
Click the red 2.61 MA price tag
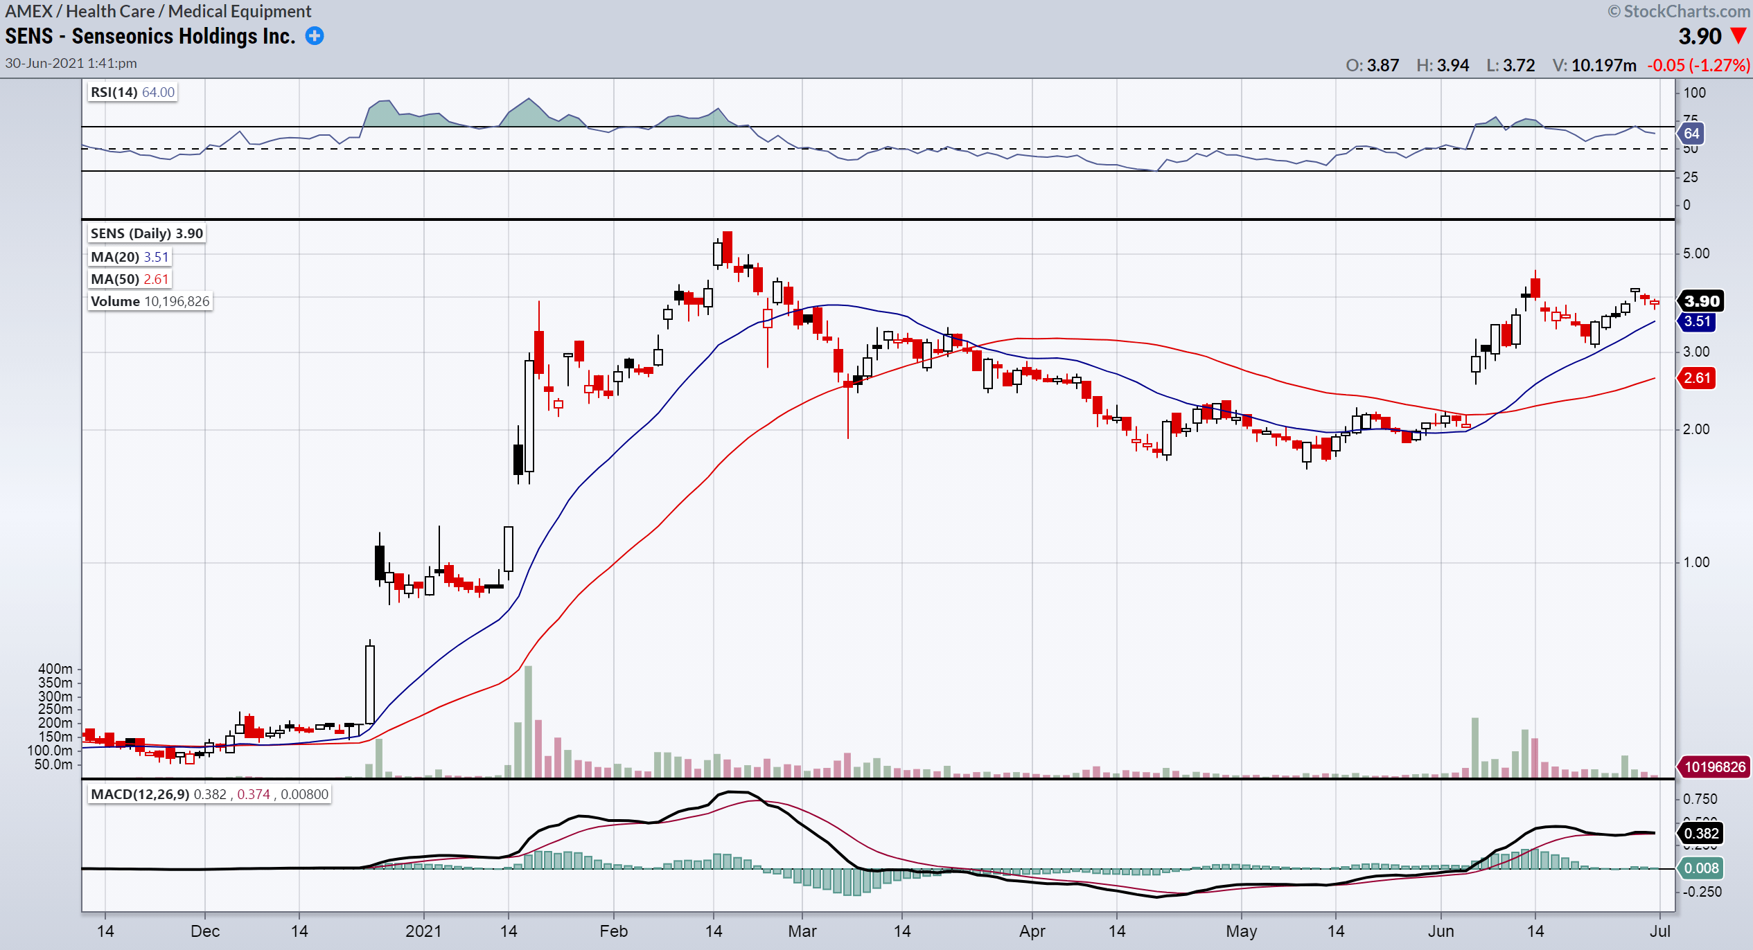[x=1697, y=378]
